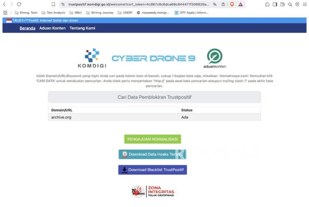Viewport: 309px width, 207px height.
Task: Reload the page with the refresh icon
Action: [19, 4]
